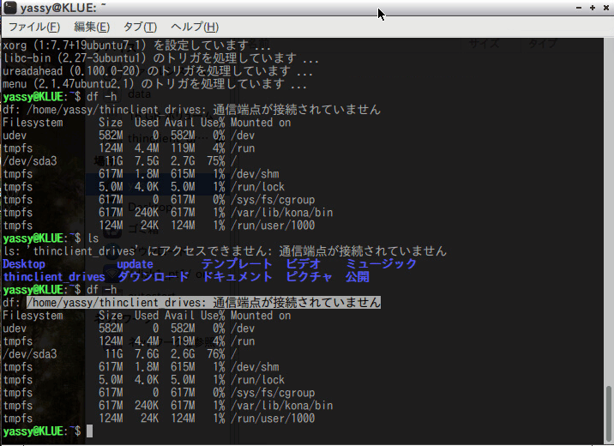Click the 7.5G used value
This screenshot has width=614, height=446.
coord(147,161)
